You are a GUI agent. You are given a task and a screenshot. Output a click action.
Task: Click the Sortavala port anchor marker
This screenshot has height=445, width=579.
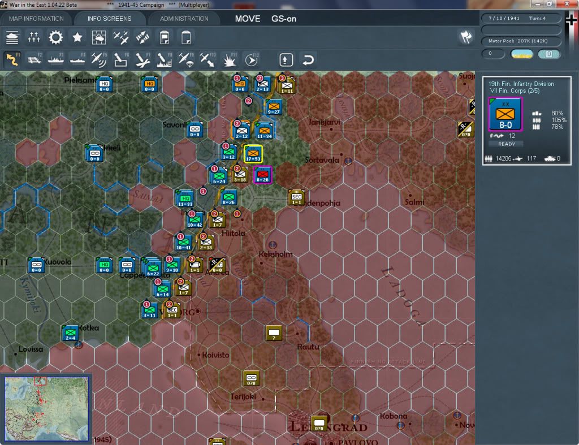348,161
